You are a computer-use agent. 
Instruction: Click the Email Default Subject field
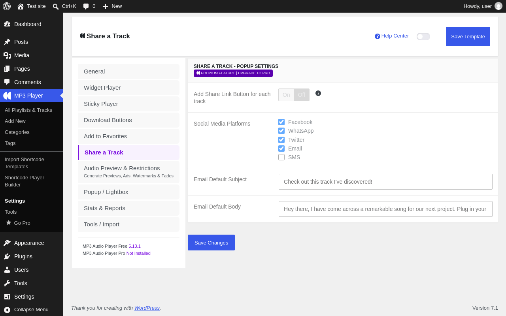click(x=385, y=182)
